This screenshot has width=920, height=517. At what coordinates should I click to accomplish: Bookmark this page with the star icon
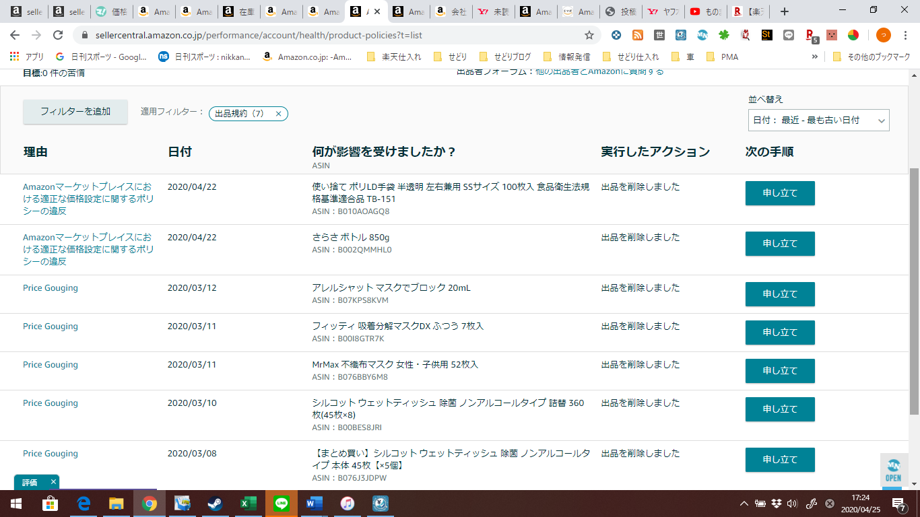[589, 35]
